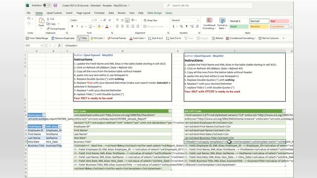Image resolution: width=317 pixels, height=178 pixels.
Task: Toggle Middle Align in Alignment group
Action: [x=122, y=20]
